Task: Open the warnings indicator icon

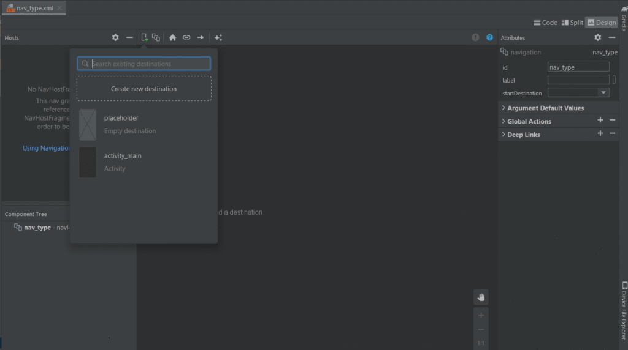Action: click(475, 37)
